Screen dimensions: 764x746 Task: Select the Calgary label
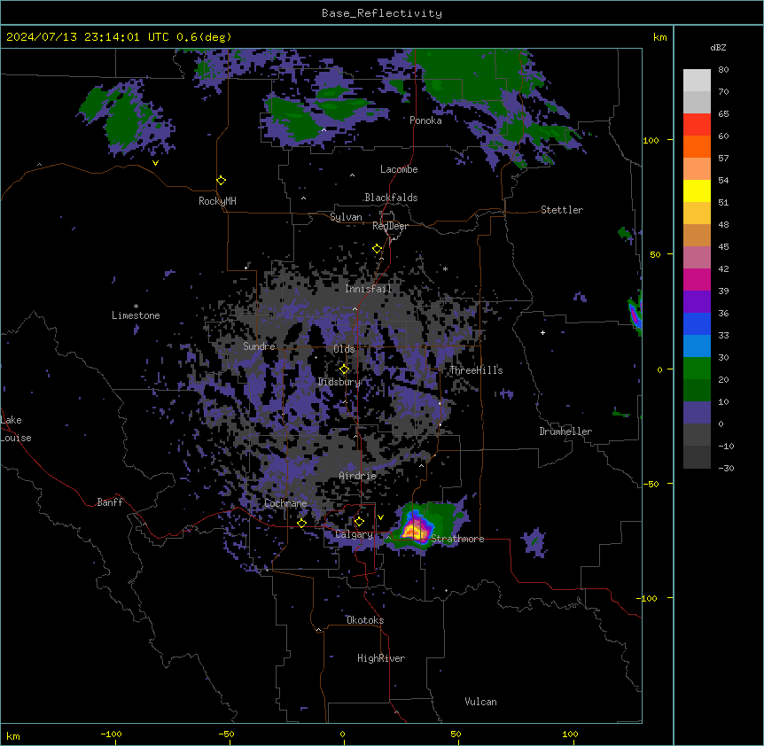354,534
